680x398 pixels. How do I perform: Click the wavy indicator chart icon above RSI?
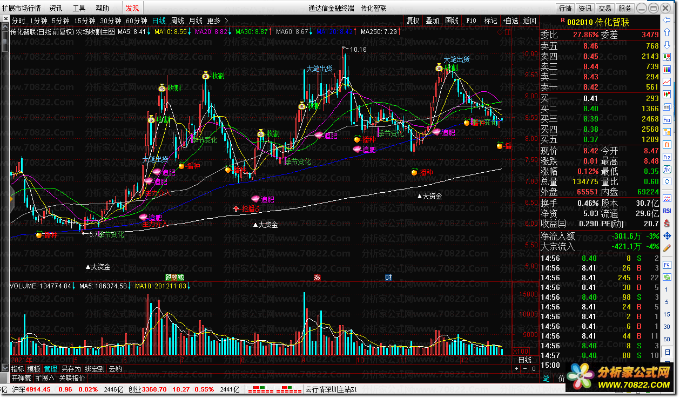tap(667, 198)
